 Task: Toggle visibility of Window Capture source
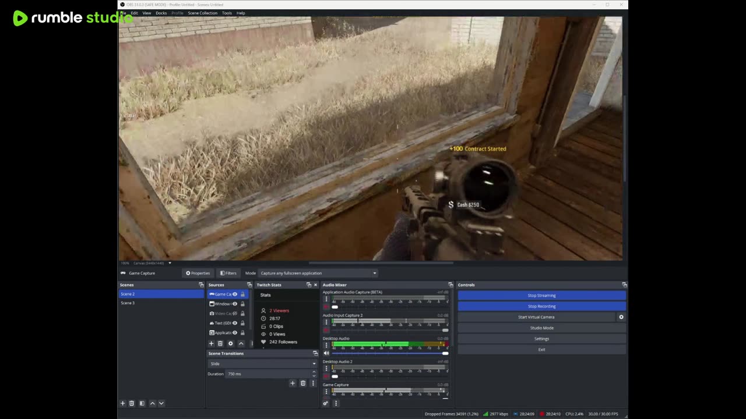click(235, 304)
